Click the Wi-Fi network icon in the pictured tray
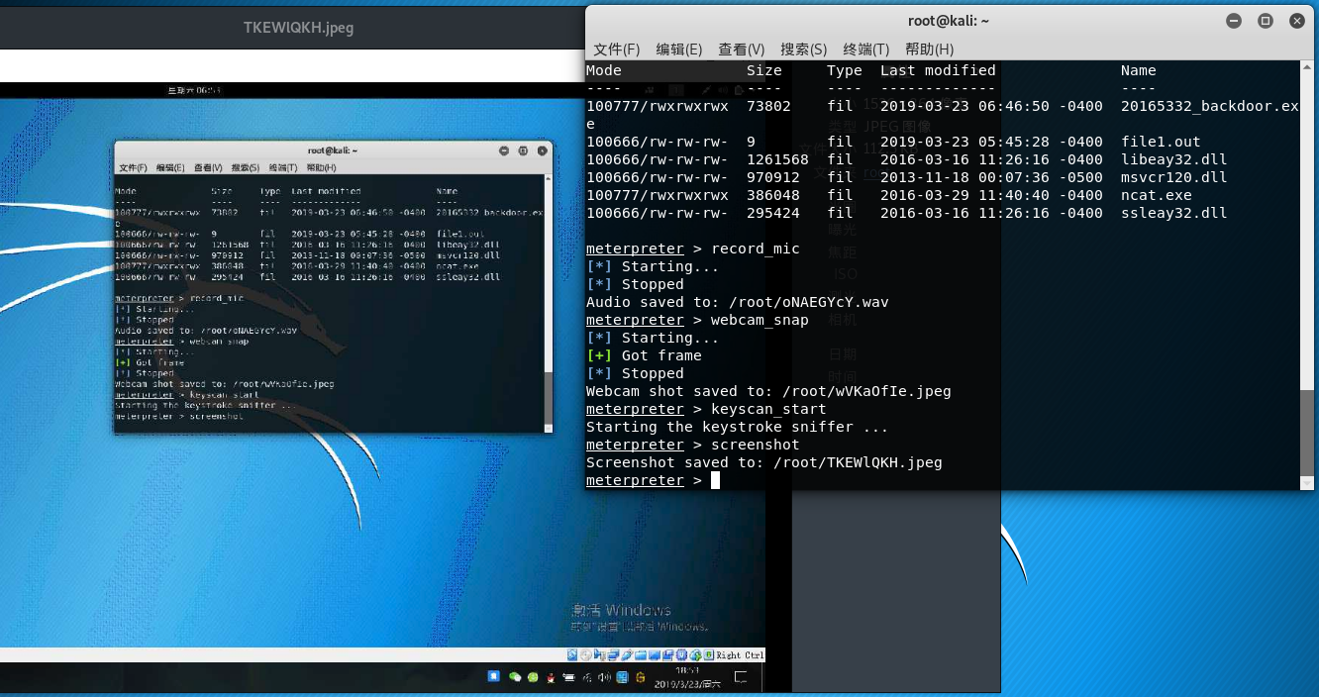Viewport: 1319px width, 697px height. pyautogui.click(x=586, y=677)
